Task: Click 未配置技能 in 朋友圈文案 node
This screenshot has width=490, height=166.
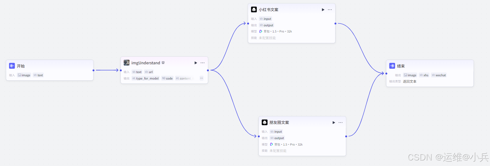Action: pos(278,151)
